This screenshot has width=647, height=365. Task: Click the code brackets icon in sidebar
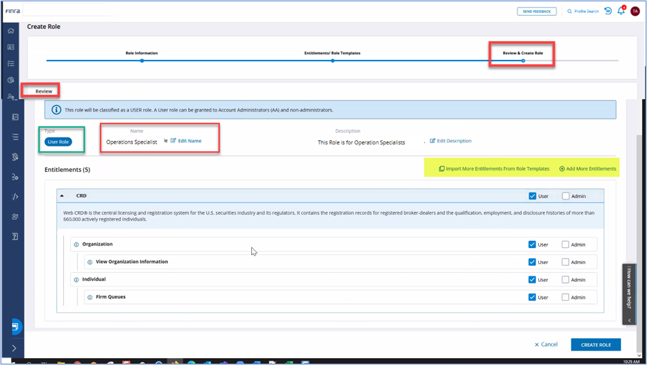(14, 197)
